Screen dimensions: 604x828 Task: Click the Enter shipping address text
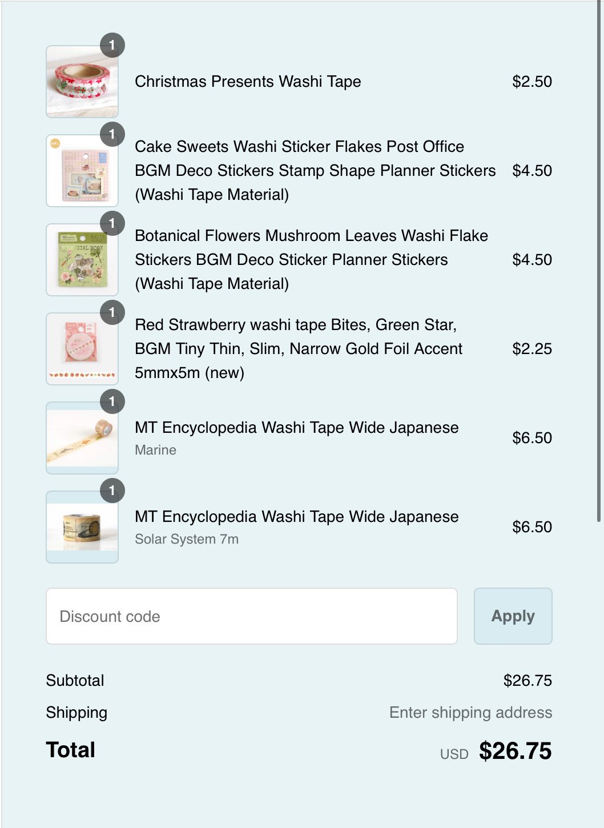(x=470, y=713)
